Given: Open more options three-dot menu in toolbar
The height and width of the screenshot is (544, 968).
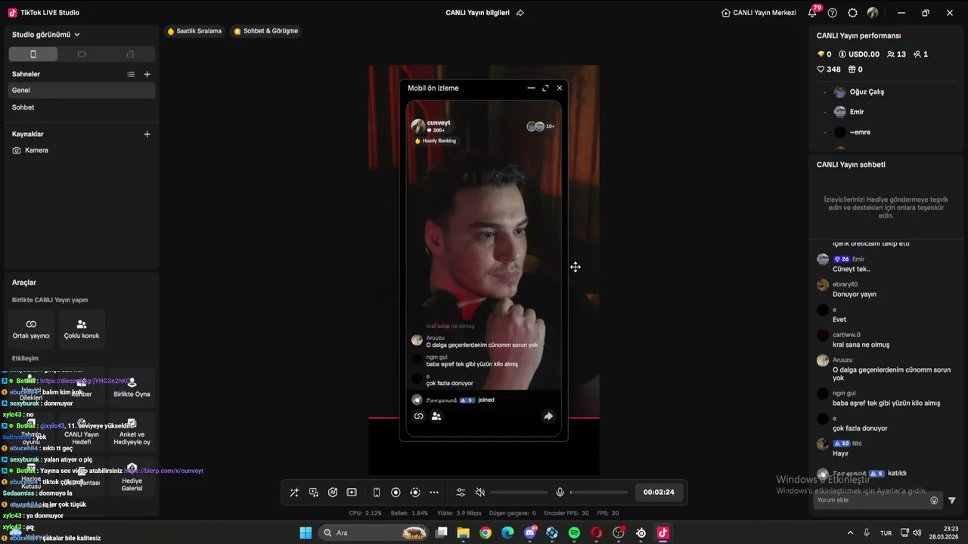Looking at the screenshot, I should click(x=434, y=493).
